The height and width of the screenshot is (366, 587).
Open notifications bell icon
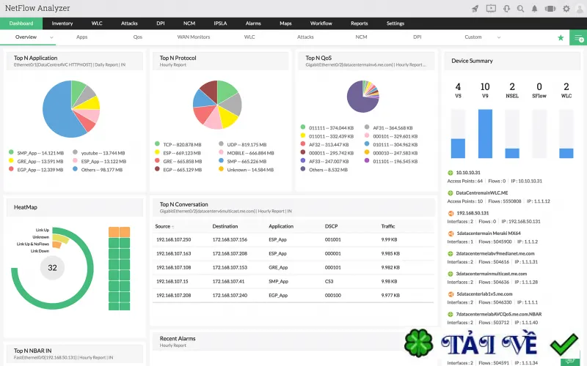click(x=535, y=9)
